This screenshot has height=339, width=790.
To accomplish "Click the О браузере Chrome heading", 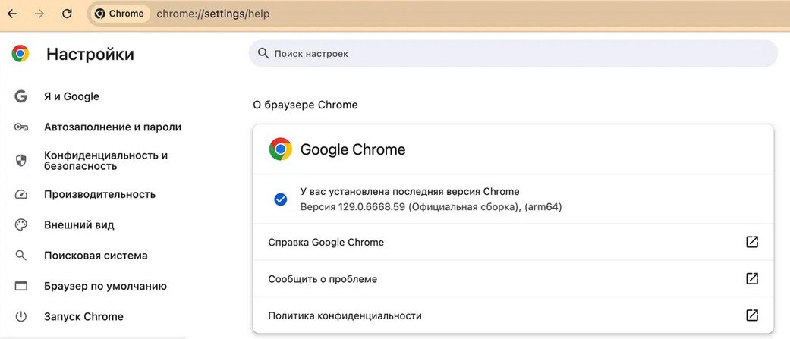I will (x=305, y=105).
